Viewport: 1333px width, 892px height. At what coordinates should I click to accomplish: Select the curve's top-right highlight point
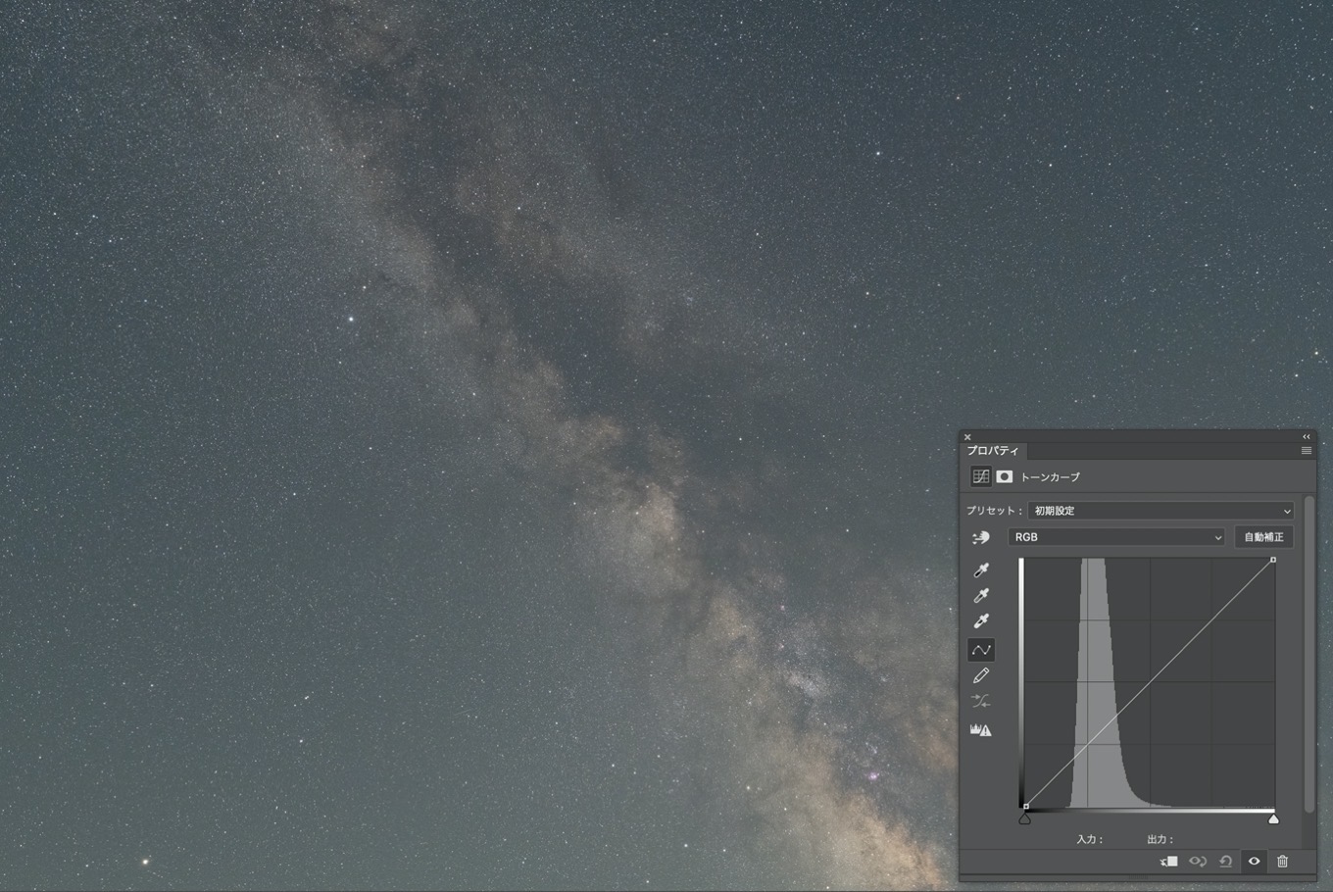pos(1273,560)
